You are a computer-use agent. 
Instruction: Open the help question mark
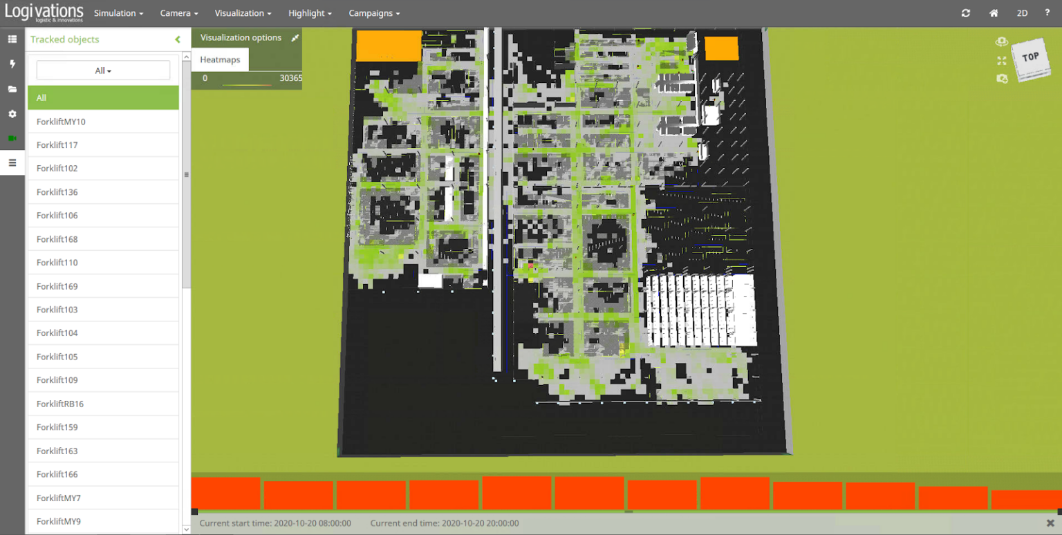(1049, 13)
